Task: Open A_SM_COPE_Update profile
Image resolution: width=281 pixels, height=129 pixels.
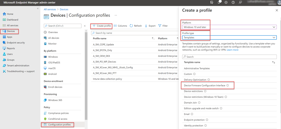Action: 103,45
